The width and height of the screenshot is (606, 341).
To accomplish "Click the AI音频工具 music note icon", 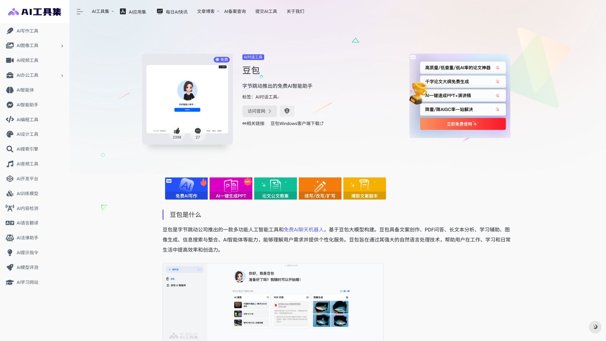I will [x=10, y=164].
